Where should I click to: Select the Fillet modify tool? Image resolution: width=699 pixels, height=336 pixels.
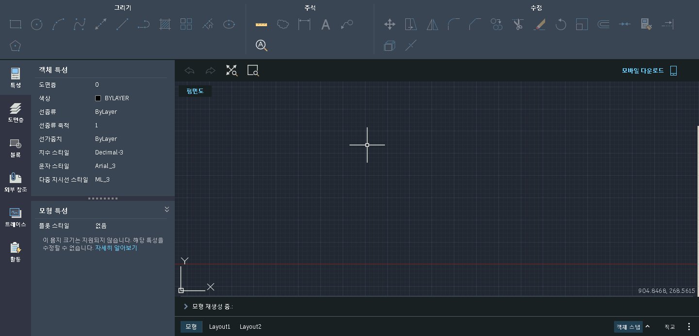point(454,24)
